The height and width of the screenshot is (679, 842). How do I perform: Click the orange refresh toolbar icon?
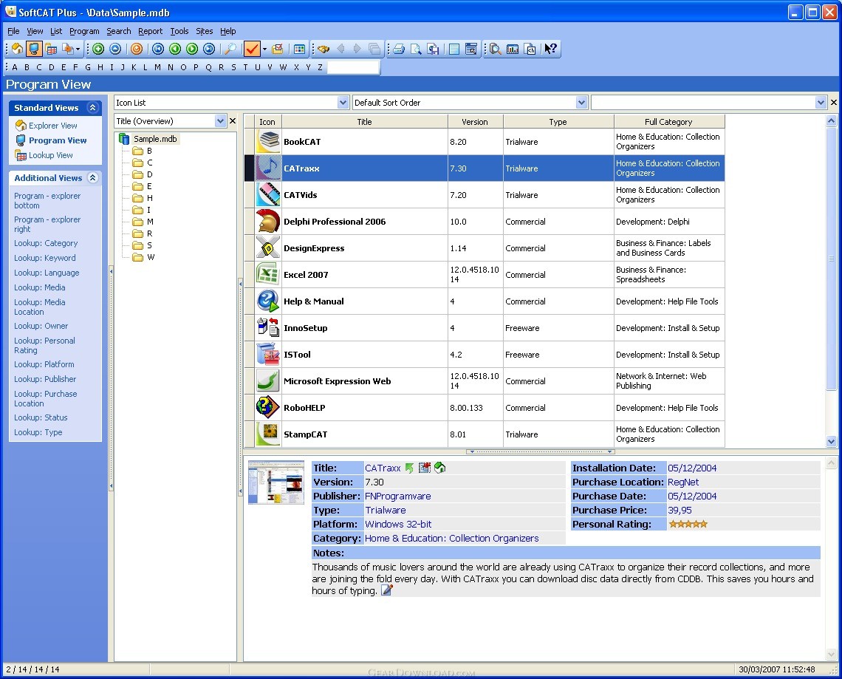(x=137, y=49)
